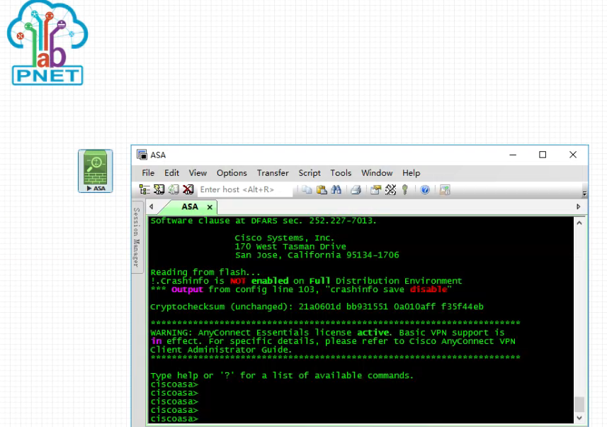Click the Copy toolbar icon
Screen dimensions: 607x427
307,189
